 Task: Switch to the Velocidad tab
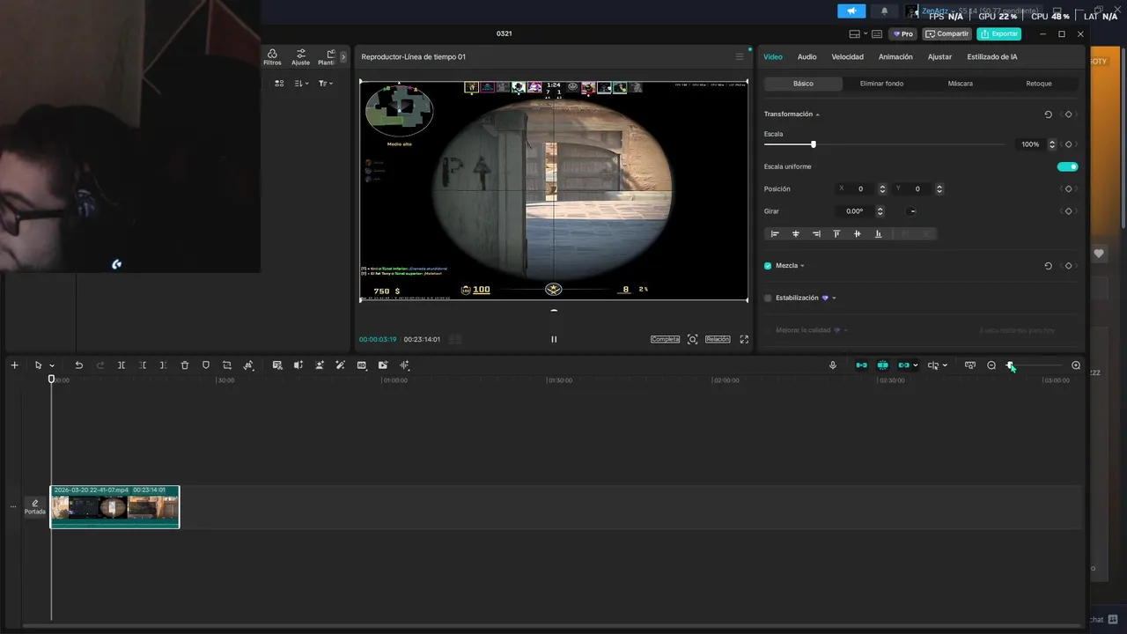click(848, 56)
